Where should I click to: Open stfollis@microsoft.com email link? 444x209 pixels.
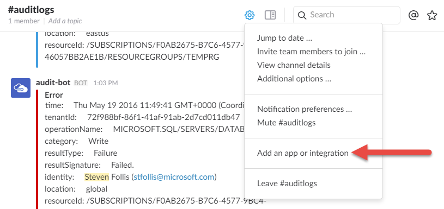point(174,177)
